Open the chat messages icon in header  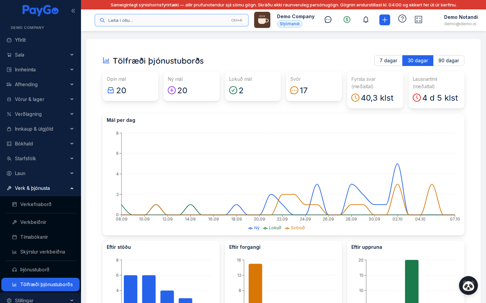pos(328,20)
